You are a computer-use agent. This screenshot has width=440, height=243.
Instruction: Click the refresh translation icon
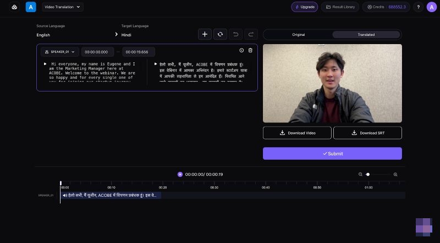pyautogui.click(x=221, y=34)
